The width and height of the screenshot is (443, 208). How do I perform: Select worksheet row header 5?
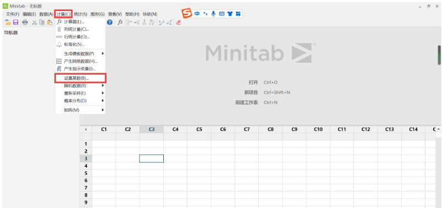(x=86, y=173)
